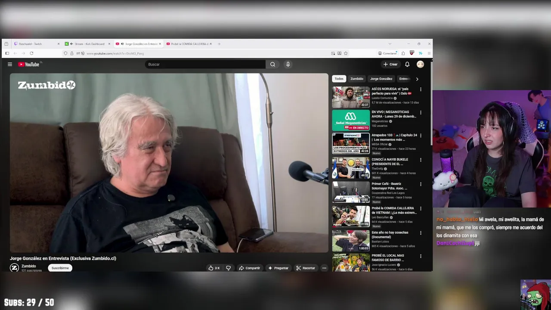Viewport: 551px width, 310px height.
Task: Open the Zumbido channel avatar
Action: point(14,268)
